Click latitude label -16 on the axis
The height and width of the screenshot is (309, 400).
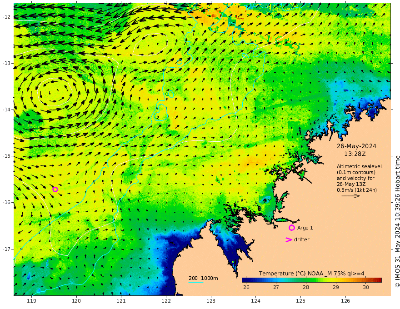click(x=7, y=202)
